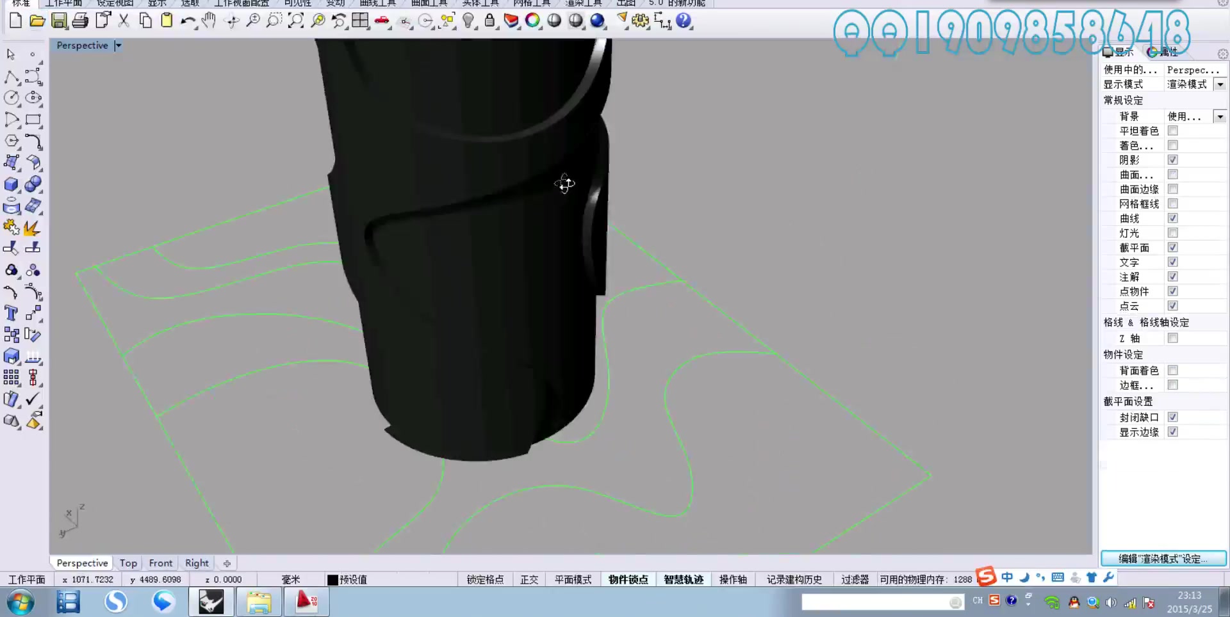This screenshot has width=1230, height=617.
Task: Toggle the 封闭缺口 checkbox
Action: pos(1172,417)
